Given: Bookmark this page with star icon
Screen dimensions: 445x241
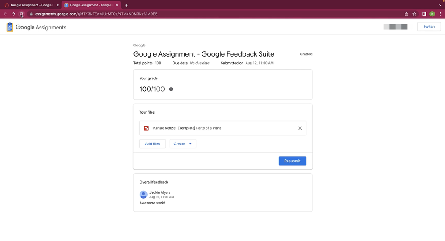Looking at the screenshot, I should point(414,14).
